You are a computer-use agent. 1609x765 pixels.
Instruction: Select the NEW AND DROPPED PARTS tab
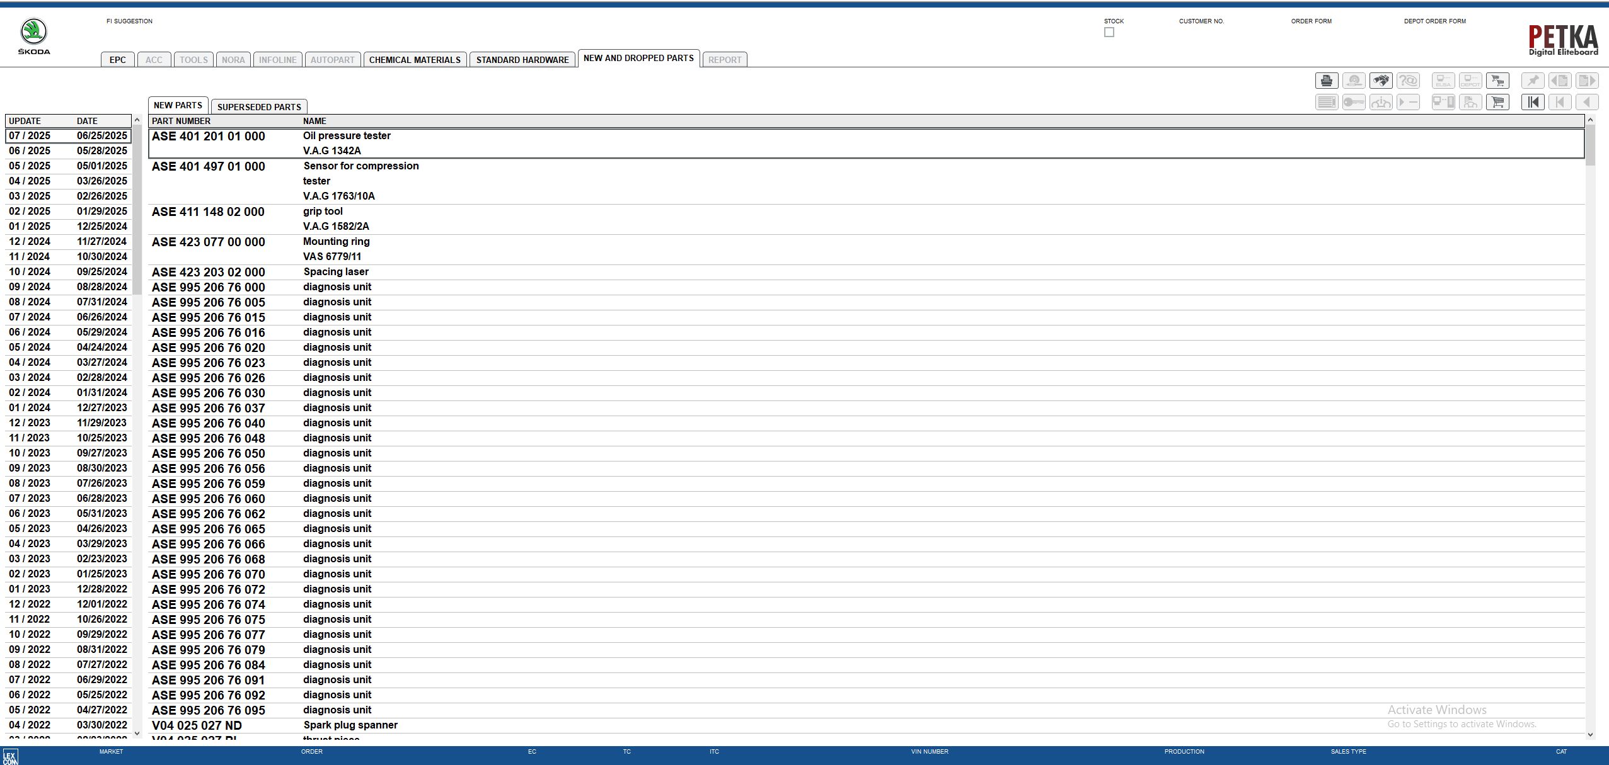pos(638,58)
